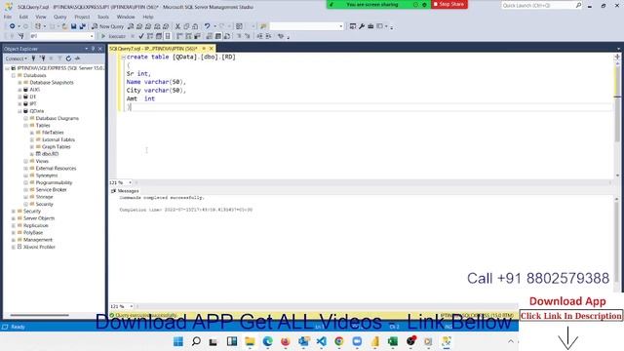Open the Find combo box dropdown
The height and width of the screenshot is (351, 624).
coord(341,26)
